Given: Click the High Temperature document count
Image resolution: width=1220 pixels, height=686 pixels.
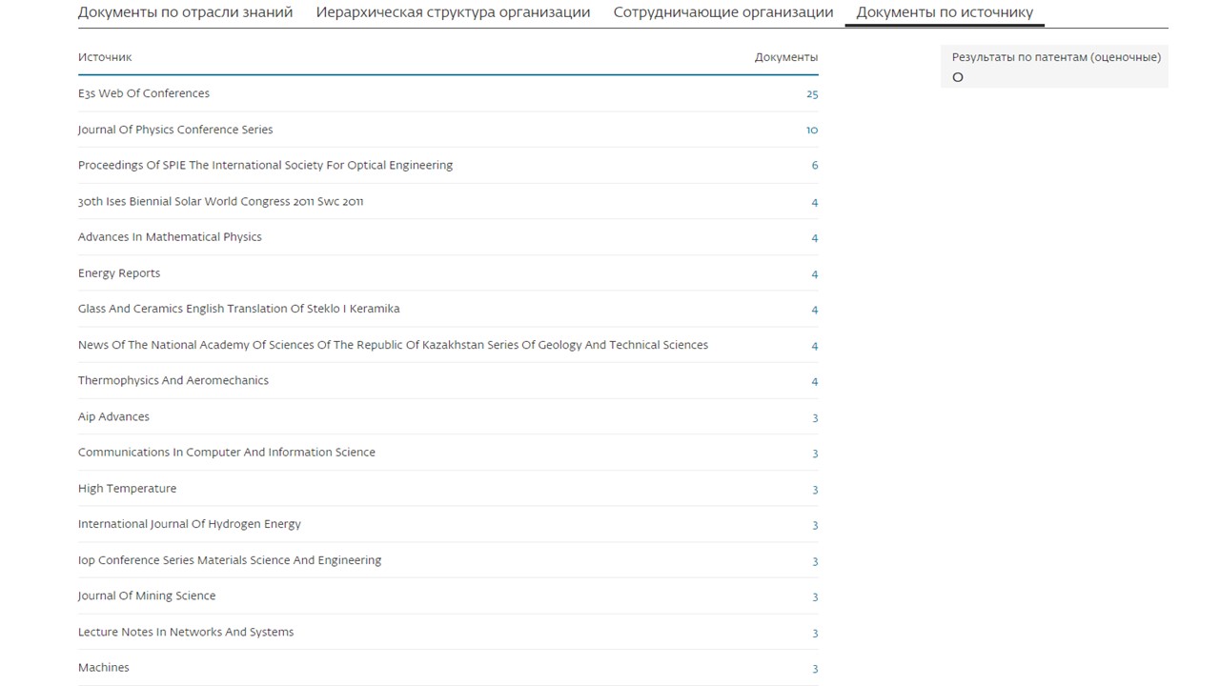Looking at the screenshot, I should coord(814,490).
